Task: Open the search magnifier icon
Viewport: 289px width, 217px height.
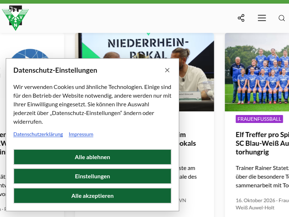Action: click(x=282, y=18)
